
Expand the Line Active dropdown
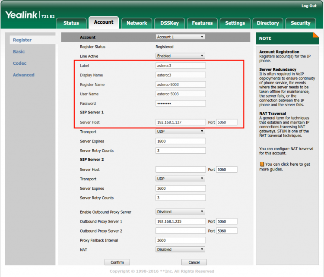[180, 56]
